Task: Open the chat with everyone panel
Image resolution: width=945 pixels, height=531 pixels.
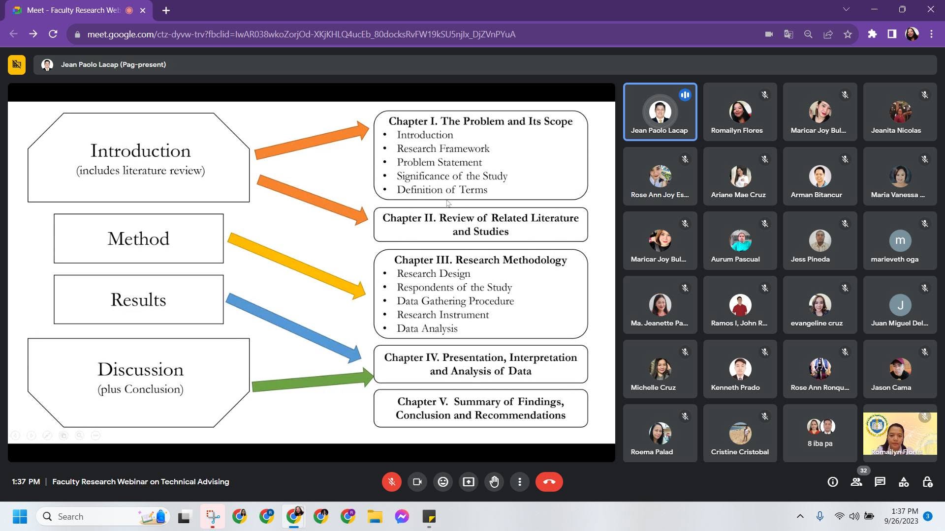Action: 880,482
